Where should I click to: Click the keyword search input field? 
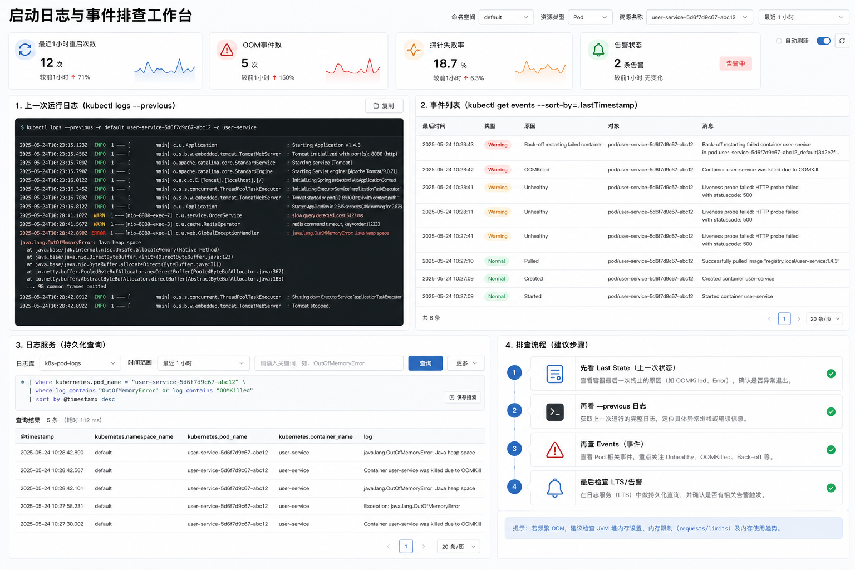[x=329, y=363]
